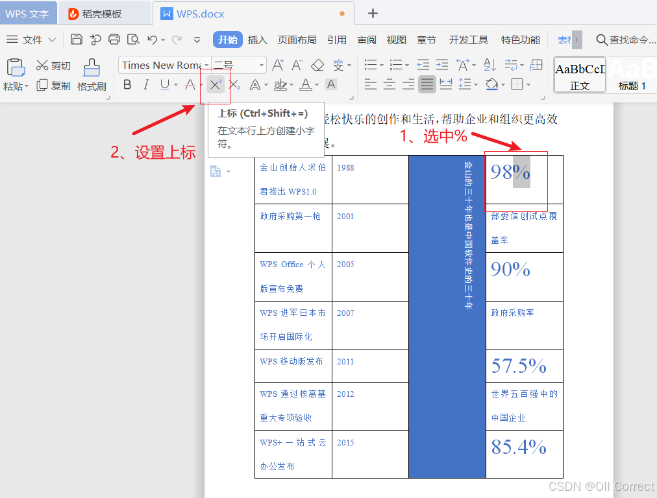Apply the 正文 style
Screen dimensions: 657x498
580,75
